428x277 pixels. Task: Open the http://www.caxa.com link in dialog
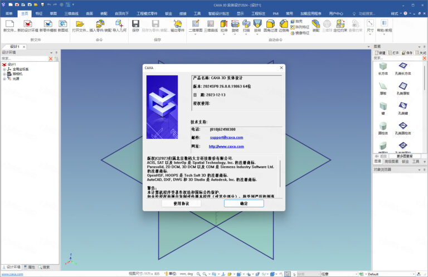point(226,146)
